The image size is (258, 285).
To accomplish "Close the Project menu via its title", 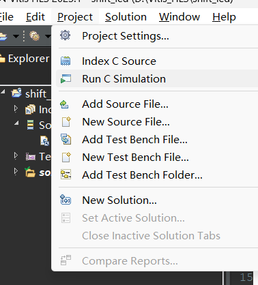I will coord(75,17).
